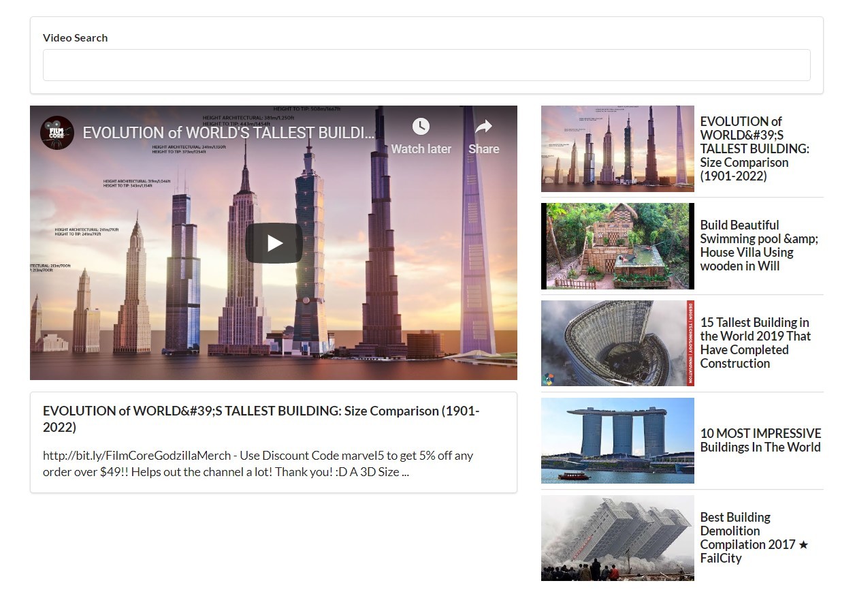This screenshot has height=613, width=855.
Task: Select the building demolition thumbnail
Action: (x=617, y=538)
